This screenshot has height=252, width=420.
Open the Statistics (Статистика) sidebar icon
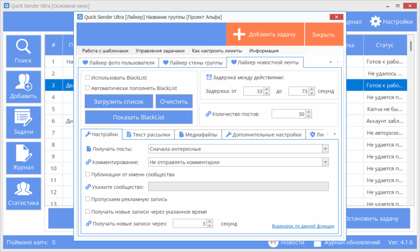23,190
